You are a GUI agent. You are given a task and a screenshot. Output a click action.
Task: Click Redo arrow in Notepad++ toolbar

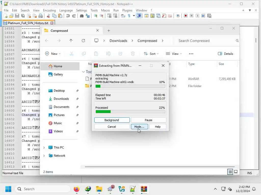tap(74, 16)
